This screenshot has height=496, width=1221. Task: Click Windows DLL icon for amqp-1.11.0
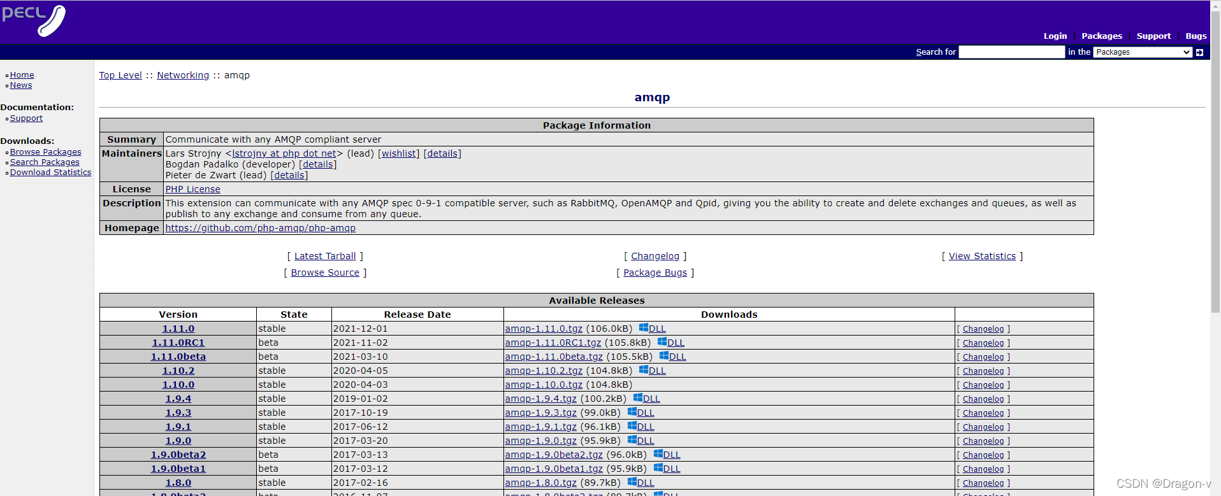(x=644, y=328)
